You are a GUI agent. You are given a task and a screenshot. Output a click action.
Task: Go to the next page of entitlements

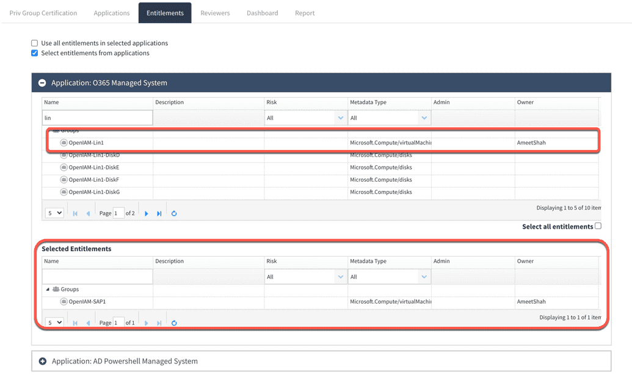pos(146,213)
